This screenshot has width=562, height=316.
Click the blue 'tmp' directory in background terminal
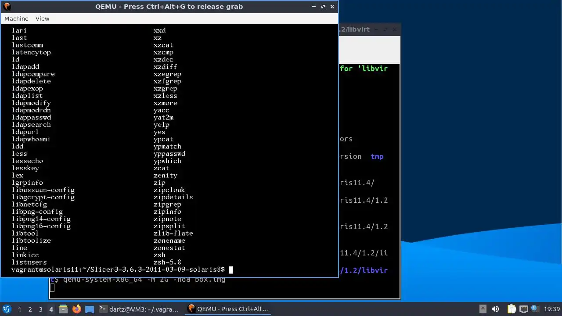pos(377,156)
